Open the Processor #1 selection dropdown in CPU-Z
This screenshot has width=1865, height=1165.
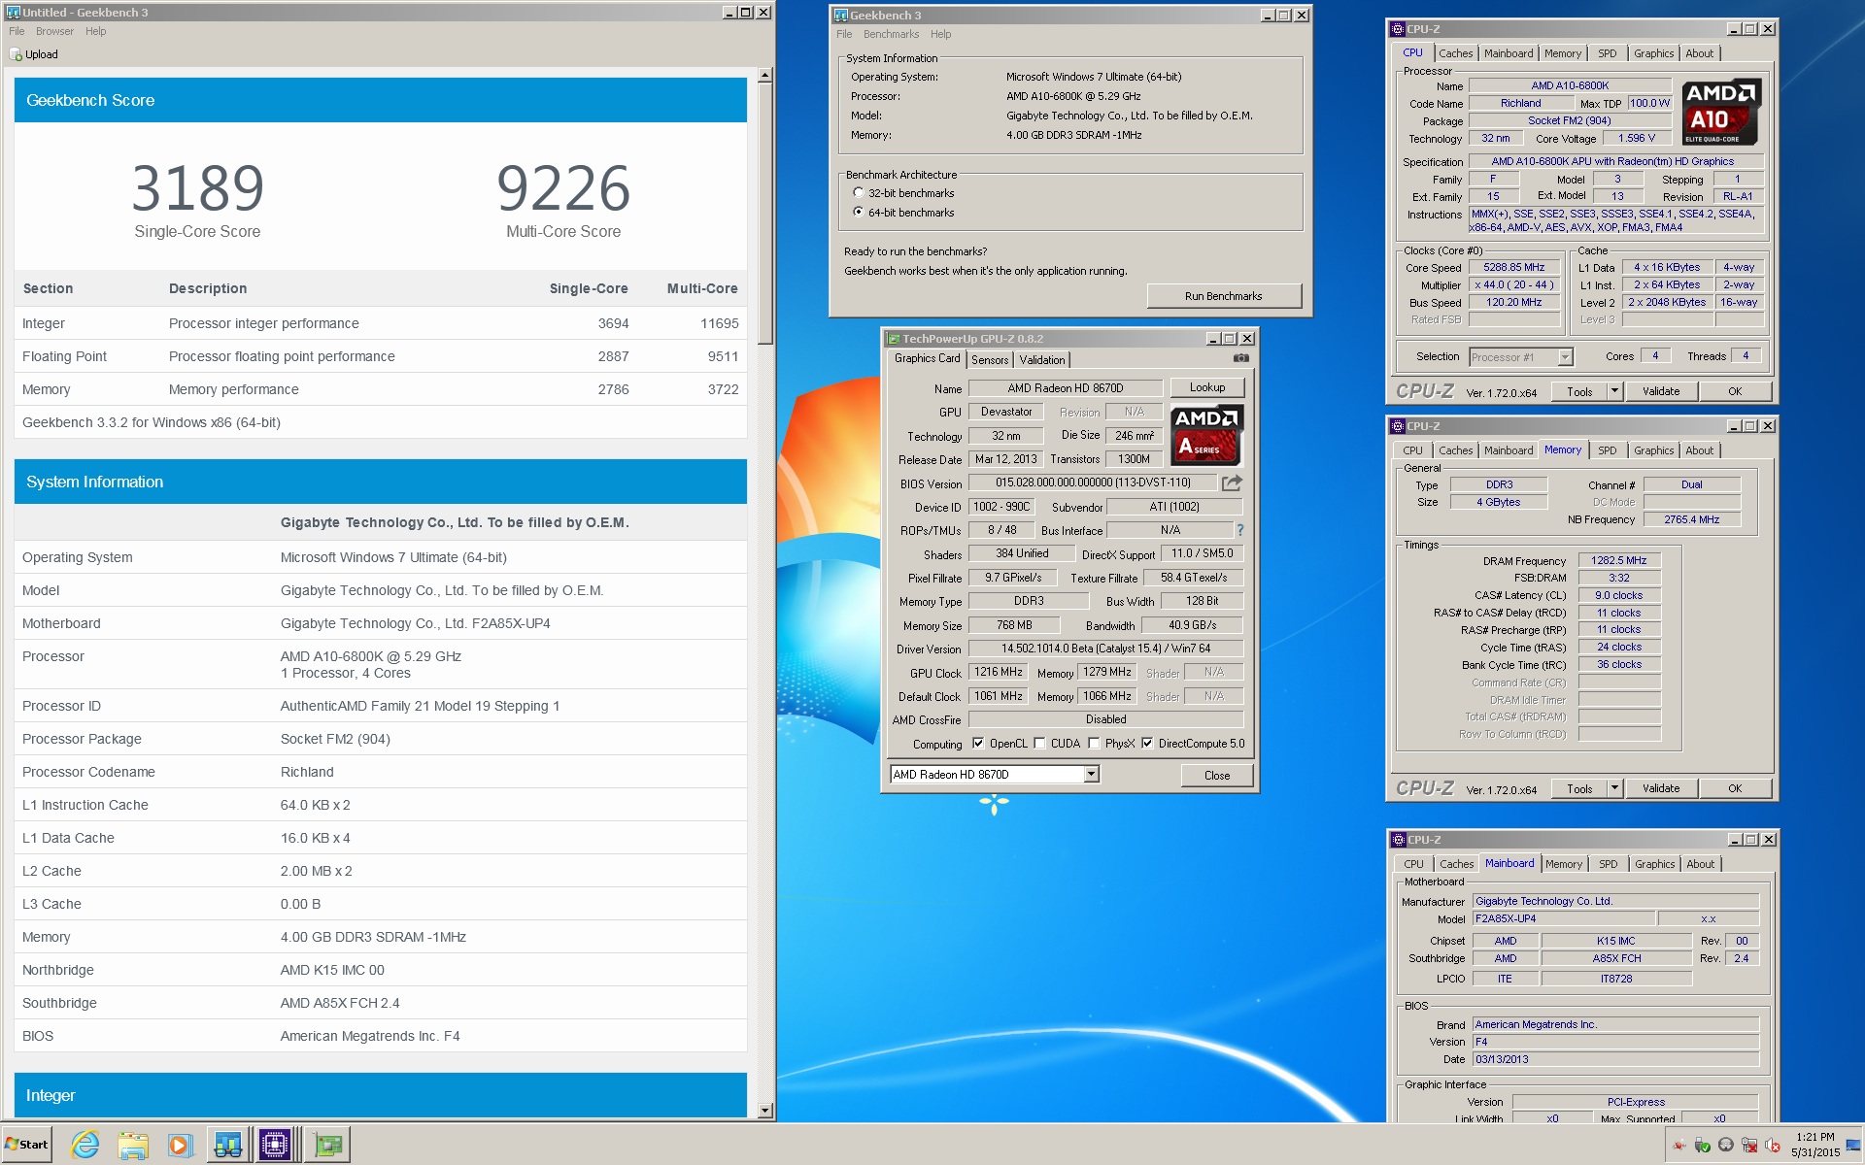pos(1565,357)
